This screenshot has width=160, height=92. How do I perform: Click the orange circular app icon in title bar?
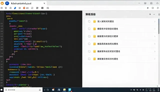click(2, 3)
